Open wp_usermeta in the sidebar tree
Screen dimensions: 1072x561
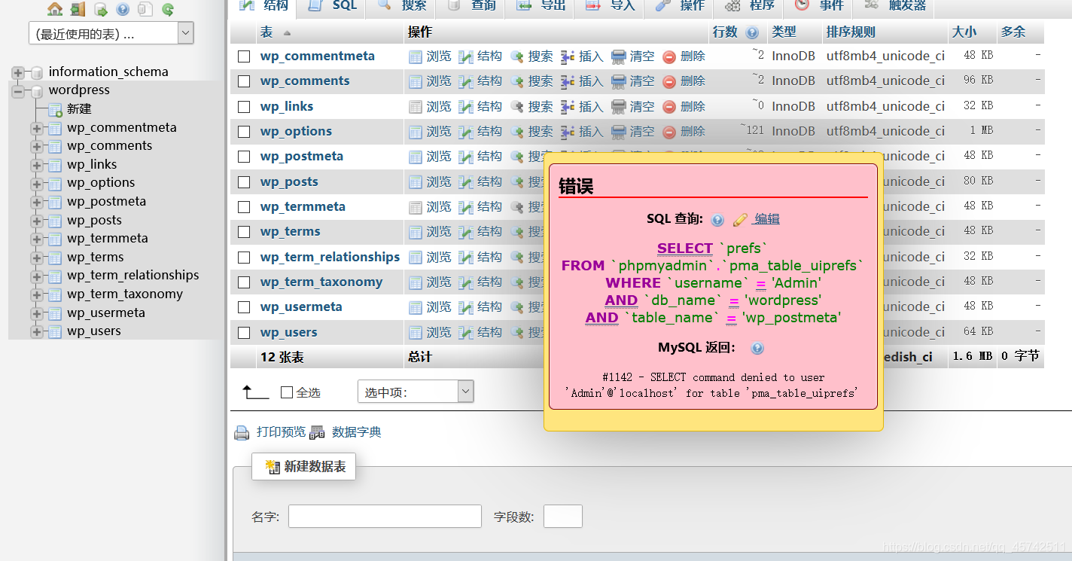click(x=105, y=313)
